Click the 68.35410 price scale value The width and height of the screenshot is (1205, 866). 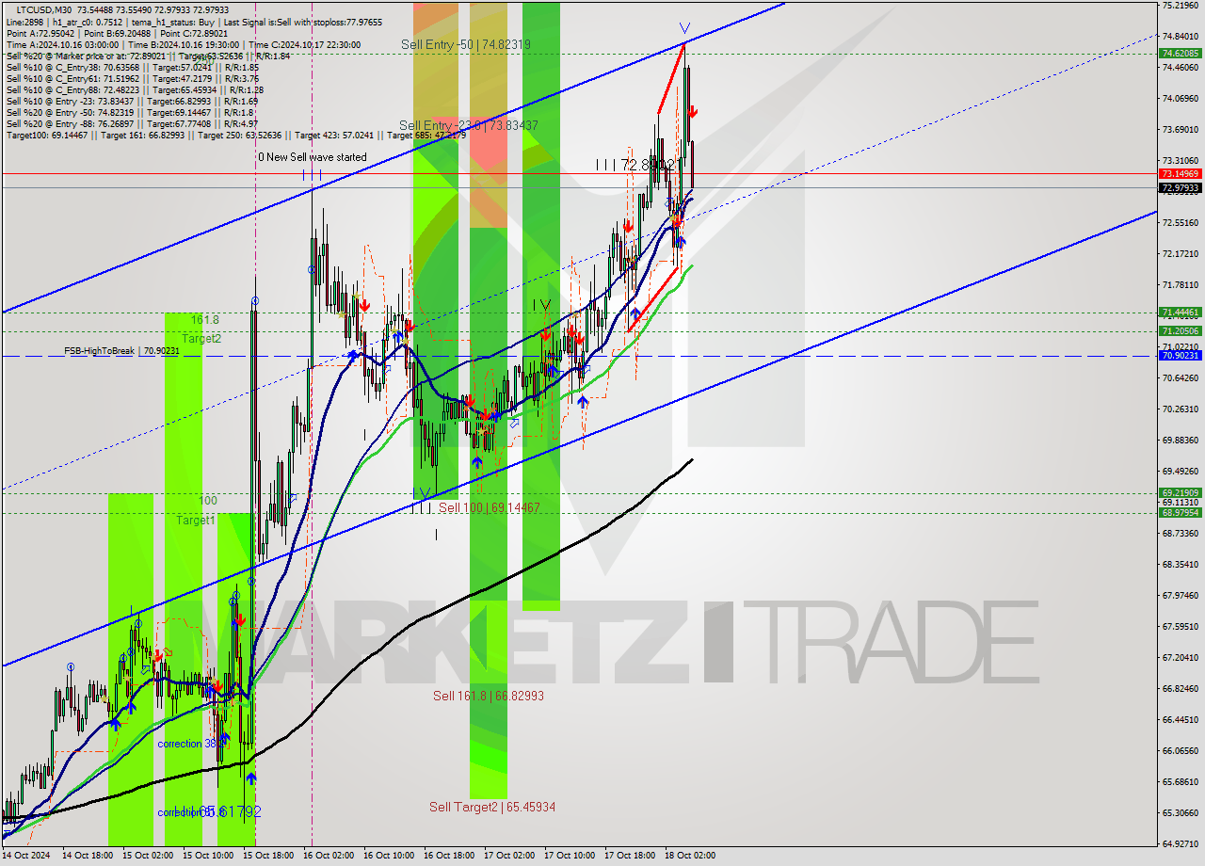click(x=1181, y=565)
